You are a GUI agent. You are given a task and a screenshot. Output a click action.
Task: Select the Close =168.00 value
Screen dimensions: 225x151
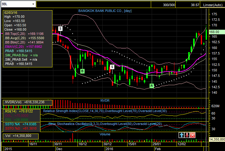coord(15,29)
